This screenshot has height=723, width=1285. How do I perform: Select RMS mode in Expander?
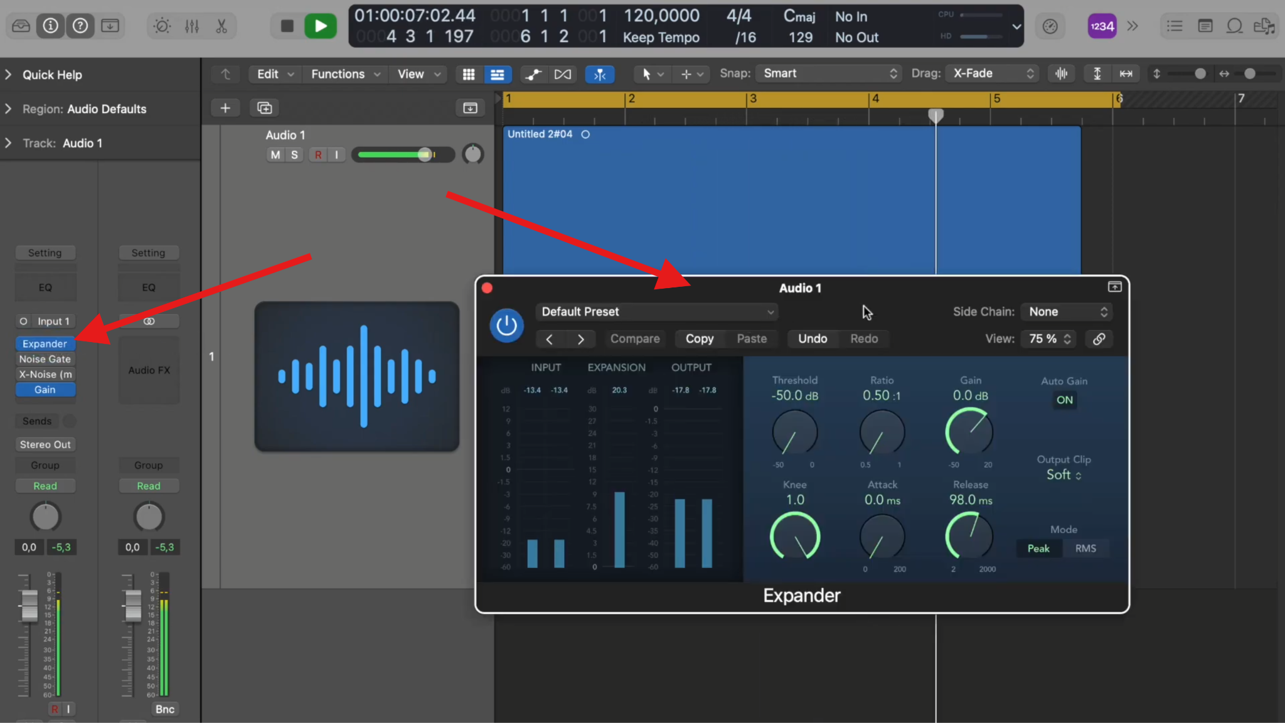1085,549
